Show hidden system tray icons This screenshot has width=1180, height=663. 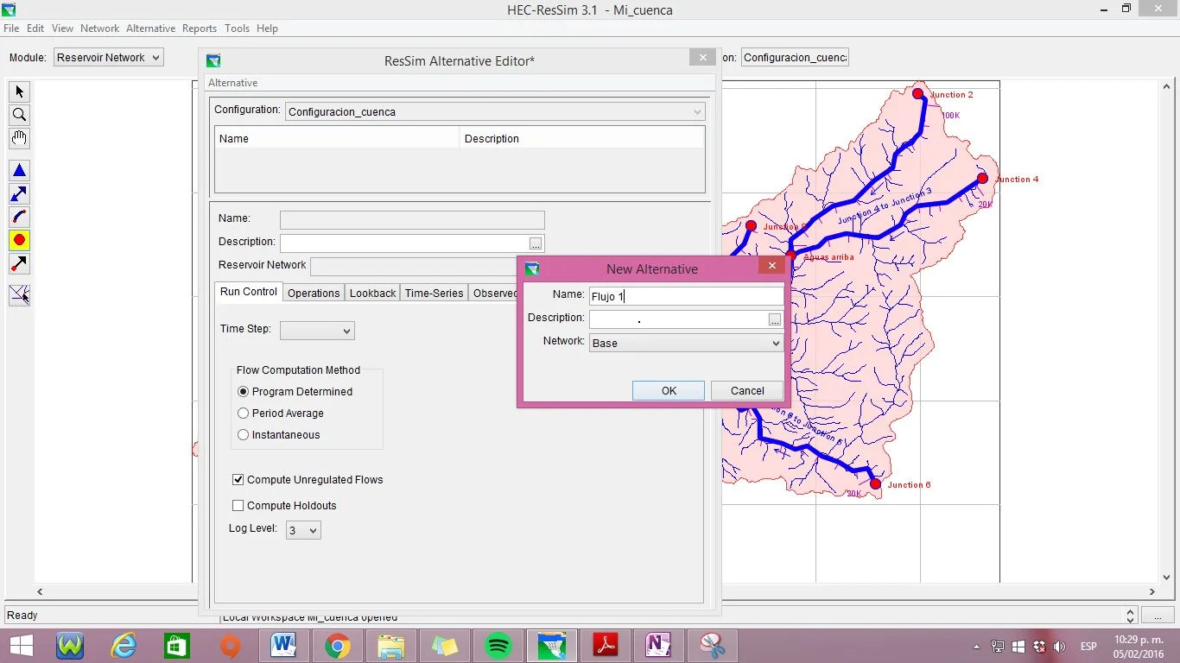coord(977,647)
